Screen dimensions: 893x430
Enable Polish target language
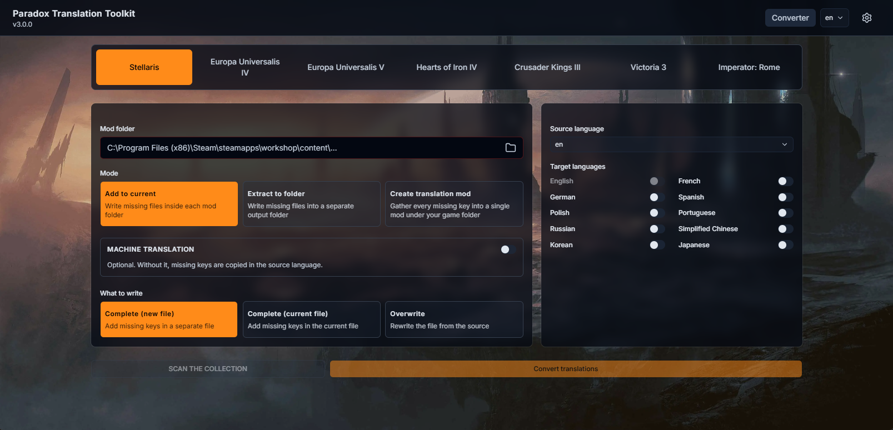coord(657,213)
